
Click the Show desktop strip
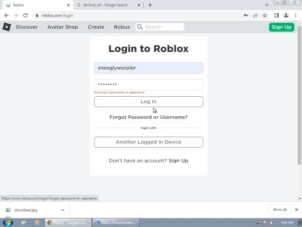[x=300, y=223]
